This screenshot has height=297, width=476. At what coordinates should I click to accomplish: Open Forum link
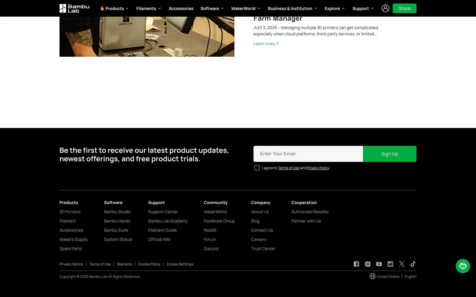click(210, 239)
